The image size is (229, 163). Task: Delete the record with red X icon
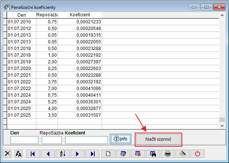click(x=138, y=154)
